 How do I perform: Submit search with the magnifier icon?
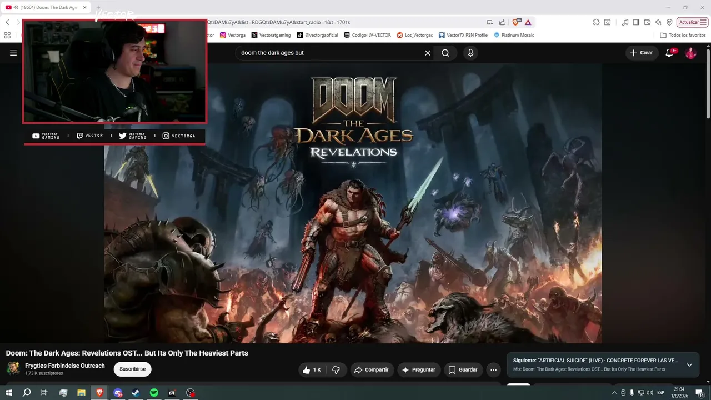coord(445,53)
